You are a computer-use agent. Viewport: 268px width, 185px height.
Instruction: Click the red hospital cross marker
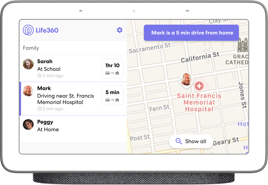click(x=199, y=86)
